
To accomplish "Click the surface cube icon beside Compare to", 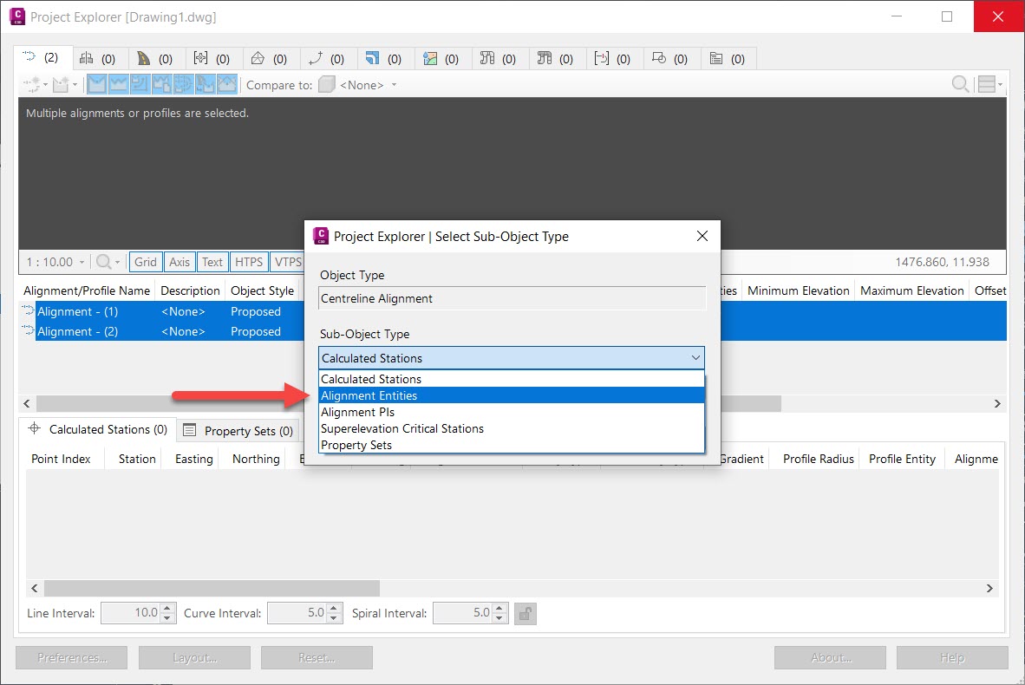I will click(x=327, y=84).
